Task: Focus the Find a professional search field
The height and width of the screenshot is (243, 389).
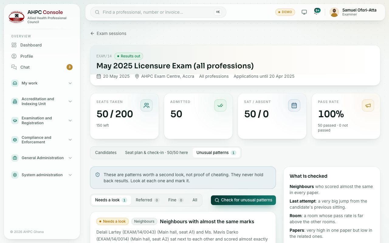Action: (158, 12)
